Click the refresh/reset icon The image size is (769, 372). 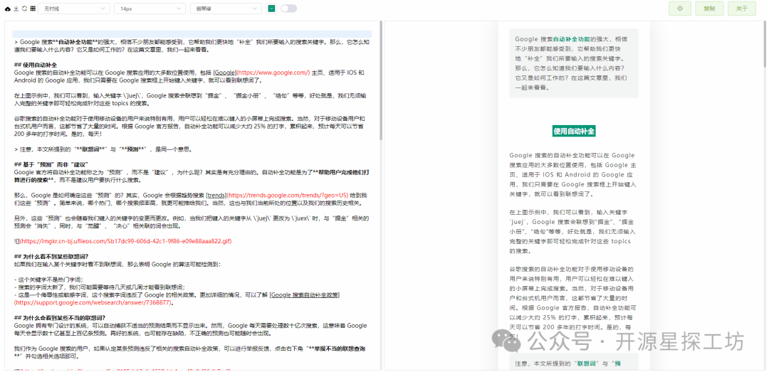pos(24,9)
